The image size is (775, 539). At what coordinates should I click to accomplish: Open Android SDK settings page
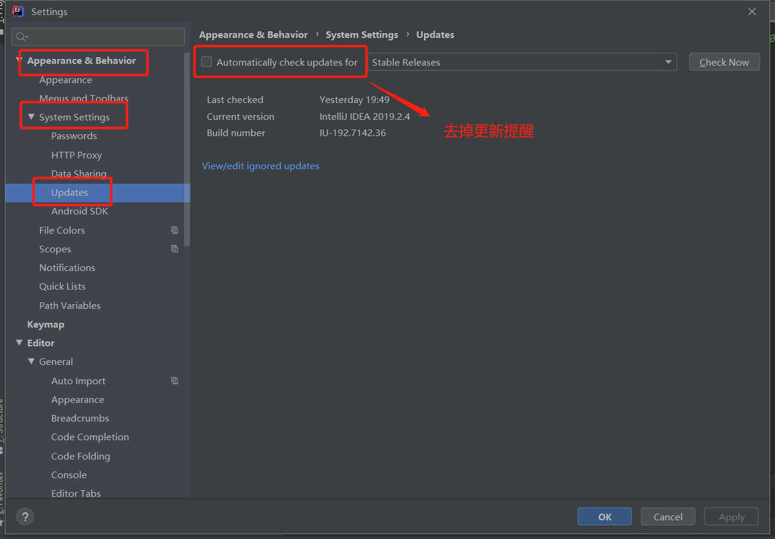click(x=80, y=211)
